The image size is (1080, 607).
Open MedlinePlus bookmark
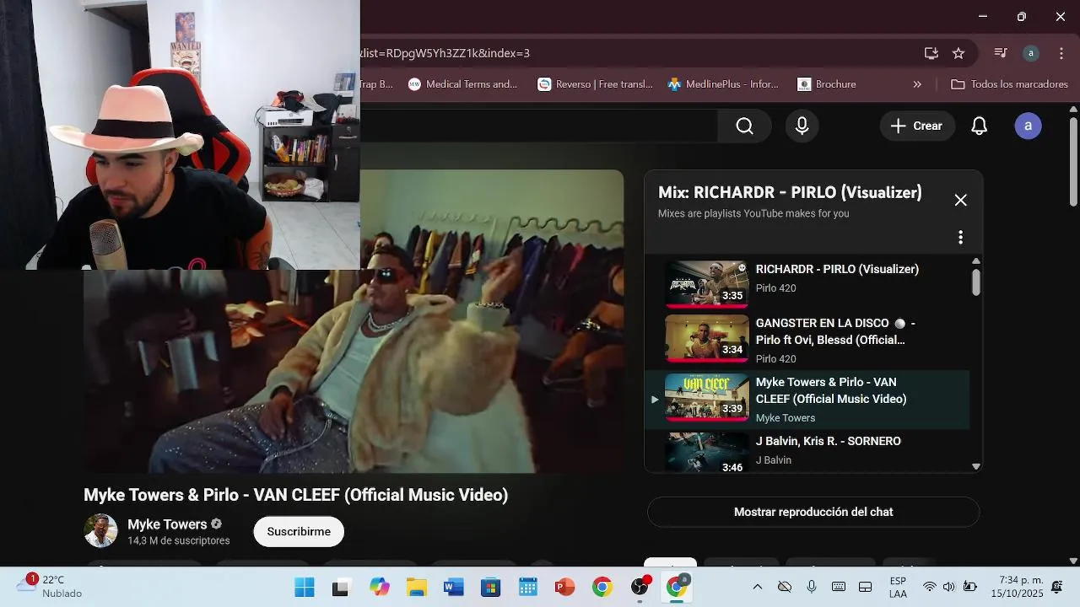(723, 84)
